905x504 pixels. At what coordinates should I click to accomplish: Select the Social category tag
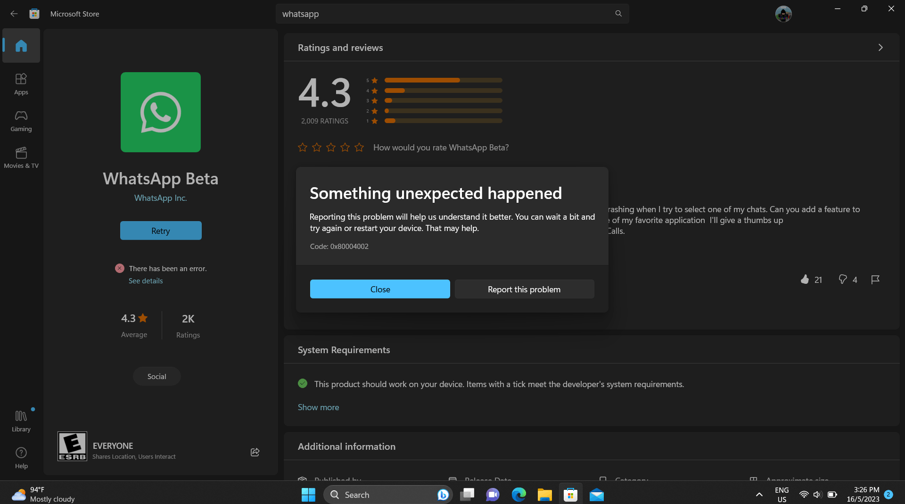click(156, 376)
